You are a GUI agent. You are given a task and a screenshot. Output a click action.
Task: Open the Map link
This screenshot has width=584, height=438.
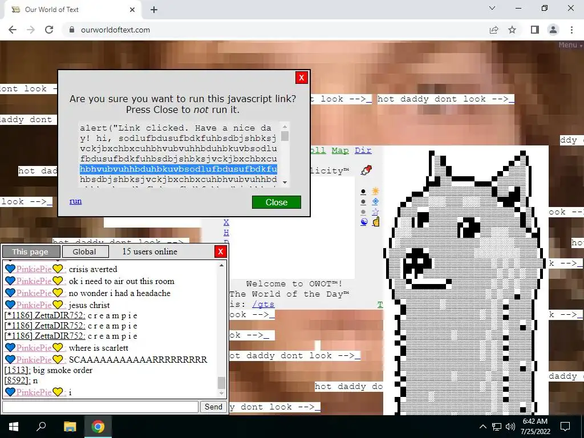click(x=340, y=150)
